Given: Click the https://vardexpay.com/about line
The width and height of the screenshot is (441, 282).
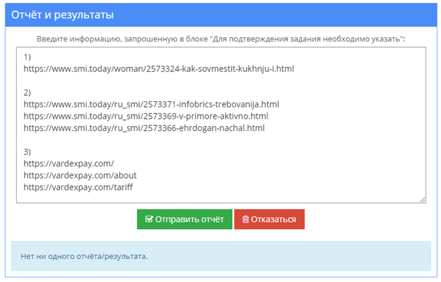Looking at the screenshot, I should 80,175.
